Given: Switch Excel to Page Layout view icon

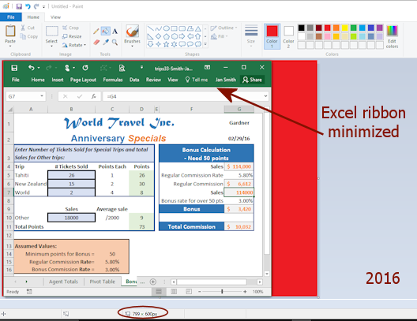Looking at the screenshot, I should coord(174,292).
